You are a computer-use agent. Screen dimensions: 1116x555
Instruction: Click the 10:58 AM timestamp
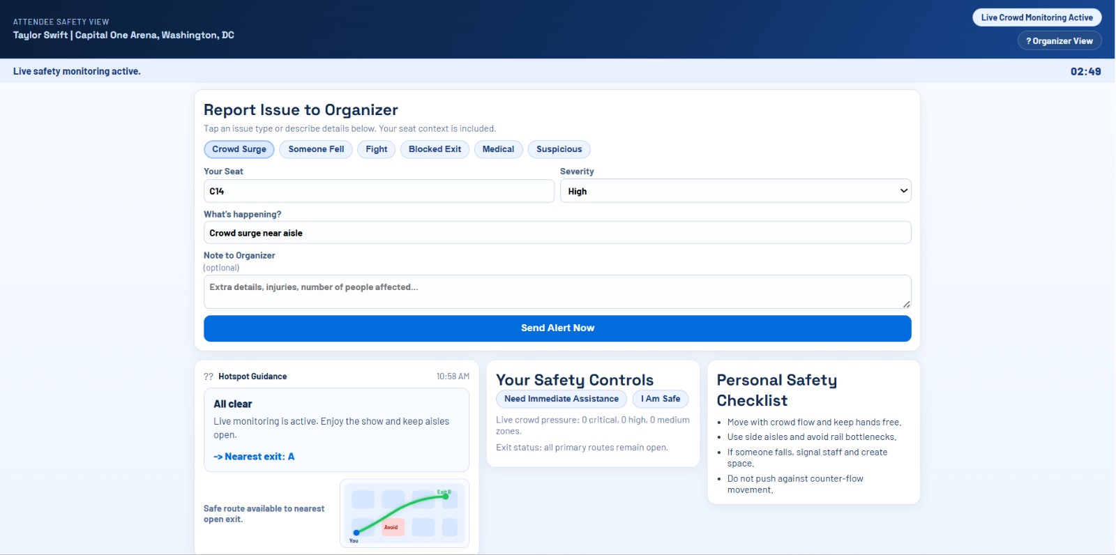(x=453, y=377)
